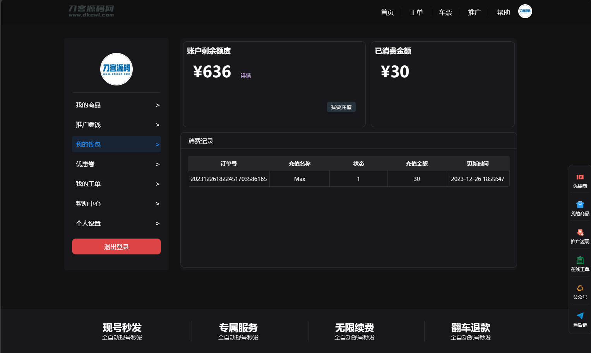
Task: Click the order row 20231226182245 in 消费记录
Action: click(229, 179)
